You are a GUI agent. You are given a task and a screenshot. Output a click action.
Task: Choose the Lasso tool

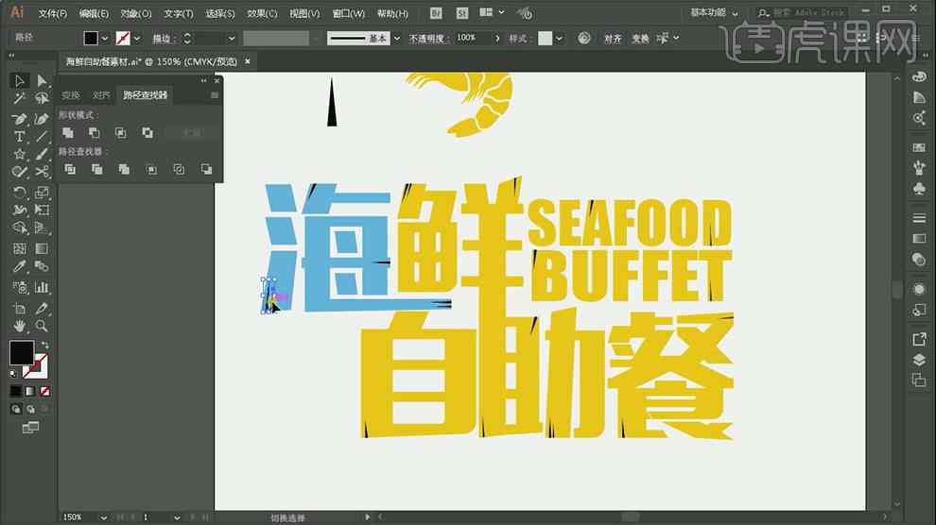42,99
